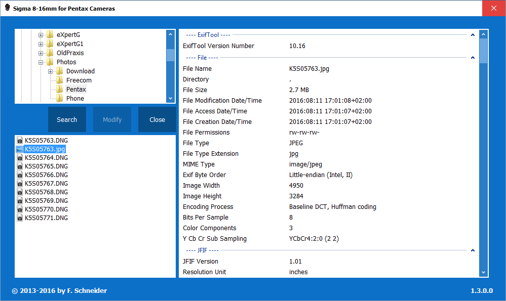Expand the eXpertG tree node
Image resolution: width=506 pixels, height=301 pixels.
(x=41, y=35)
